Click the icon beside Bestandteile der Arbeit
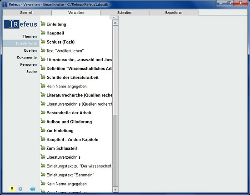The height and width of the screenshot is (195, 250). (x=43, y=112)
